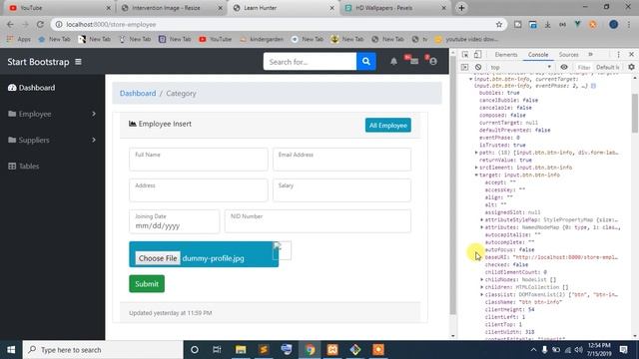639x359 pixels.
Task: Click the Dashboard gauge icon in sidebar
Action: tap(12, 88)
